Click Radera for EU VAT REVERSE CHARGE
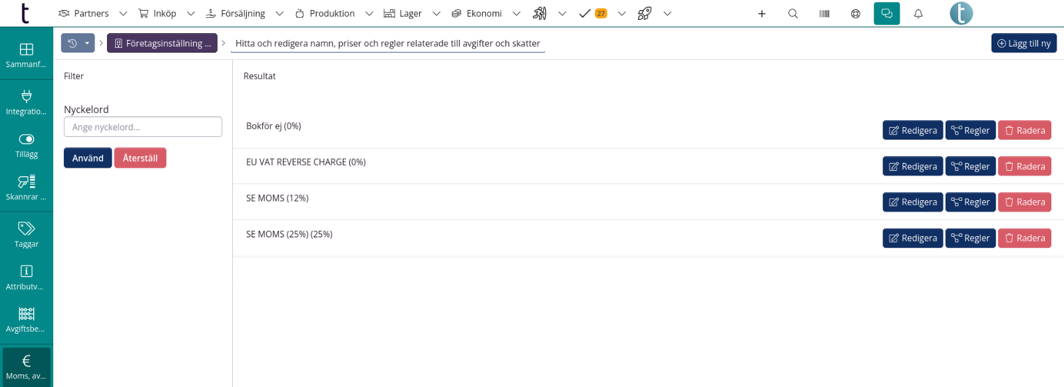The image size is (1064, 387). point(1024,166)
